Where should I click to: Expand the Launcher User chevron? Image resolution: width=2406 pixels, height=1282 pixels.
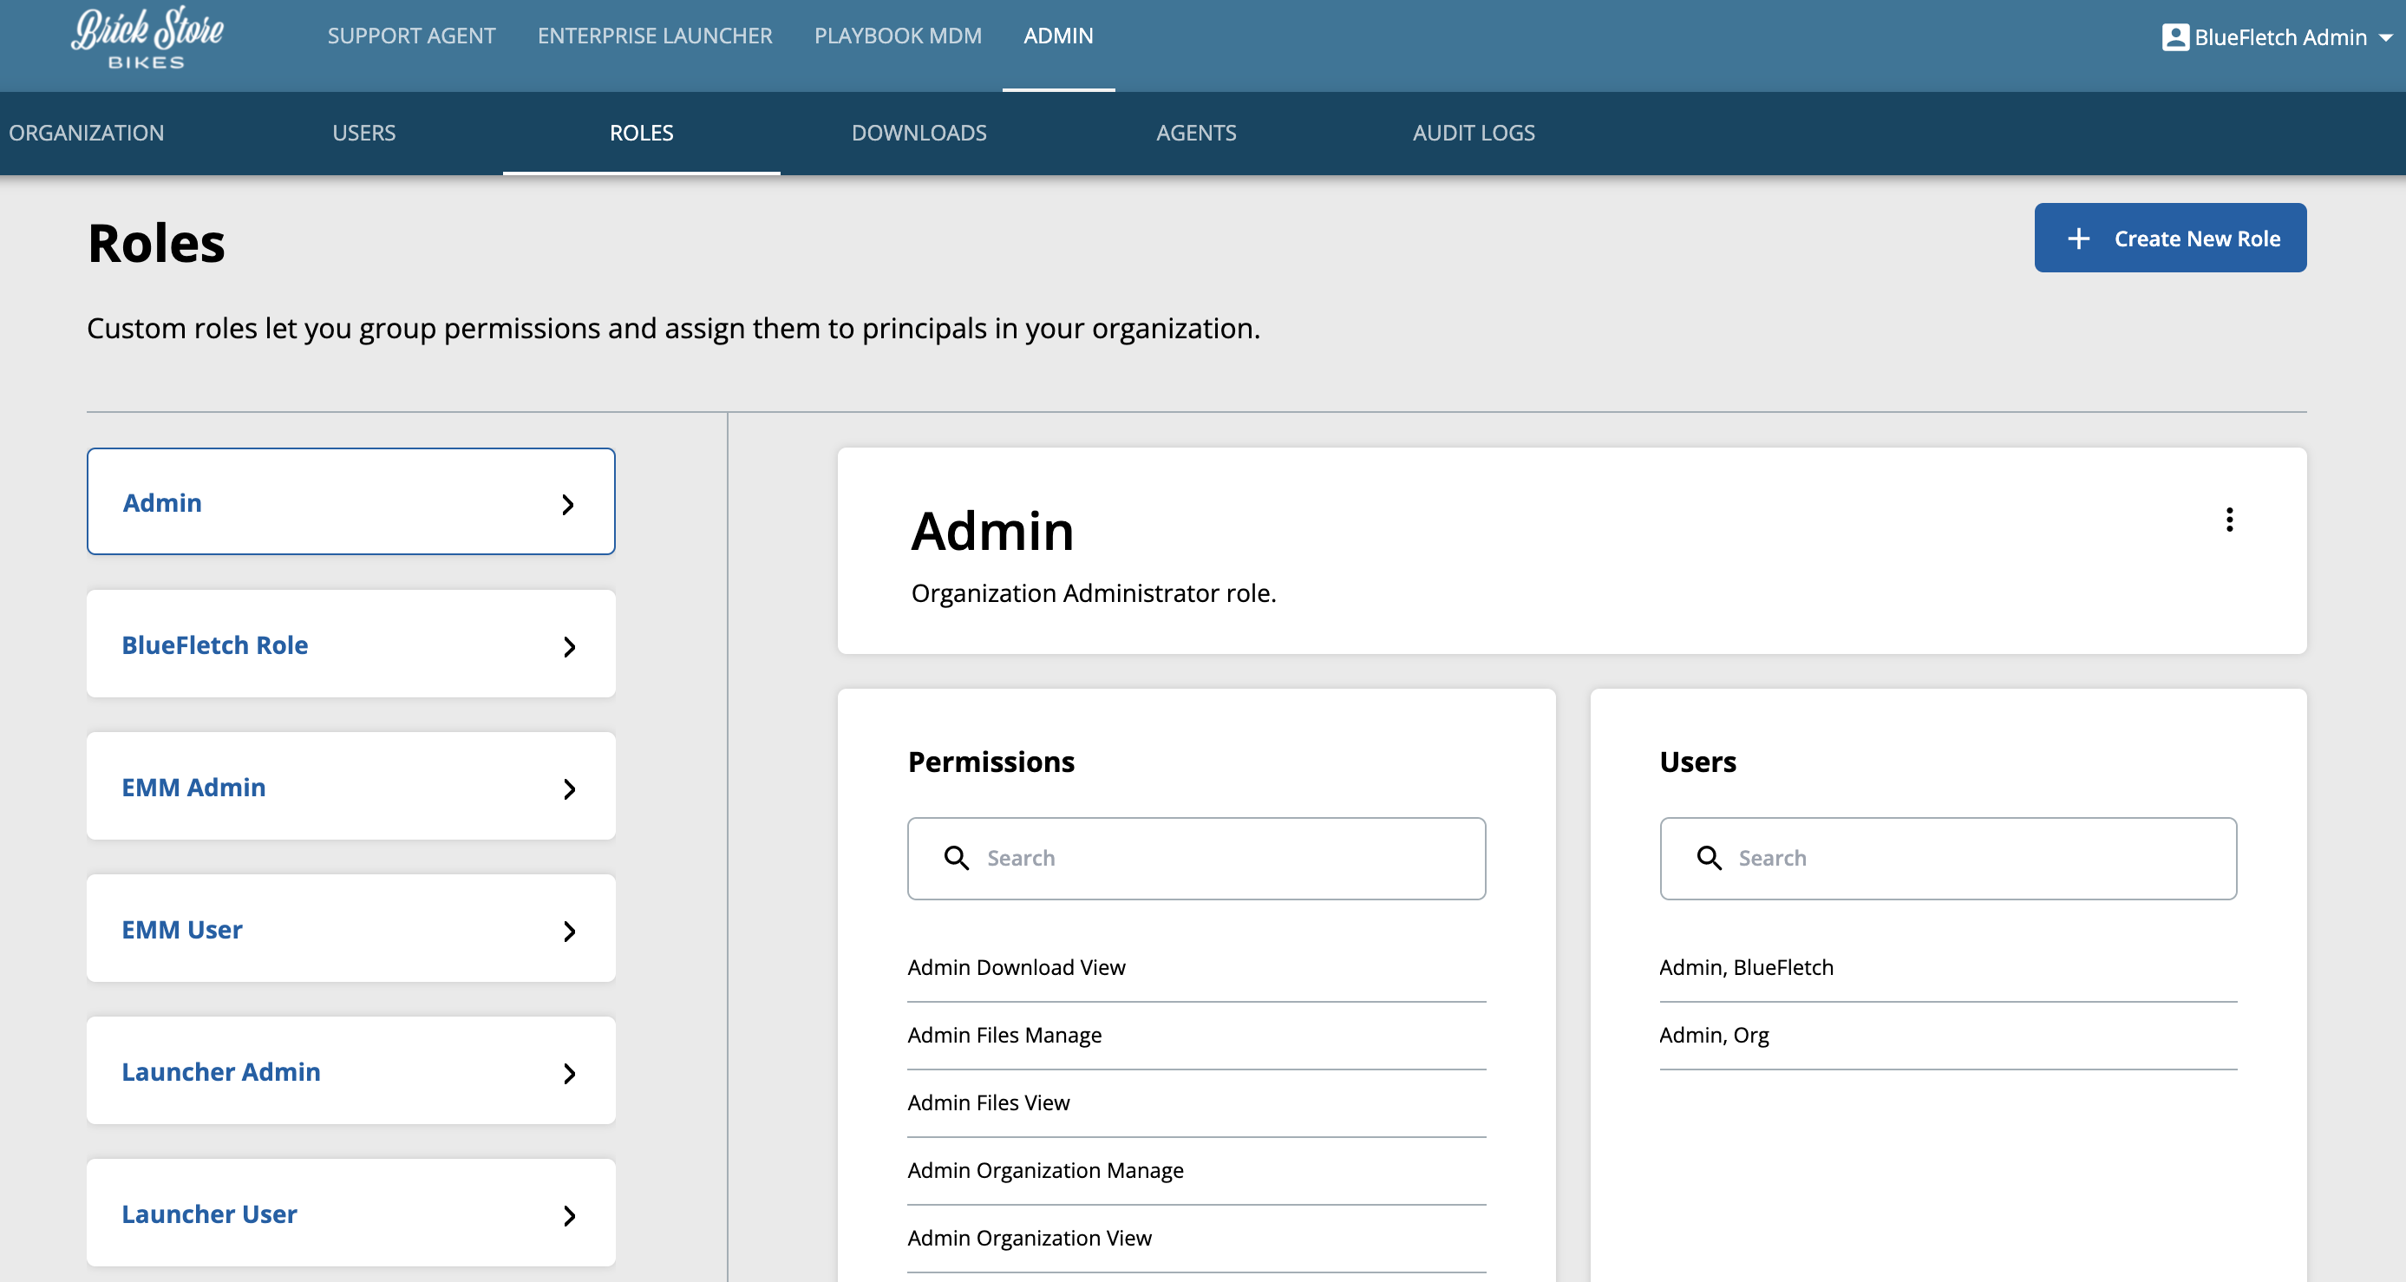click(569, 1216)
